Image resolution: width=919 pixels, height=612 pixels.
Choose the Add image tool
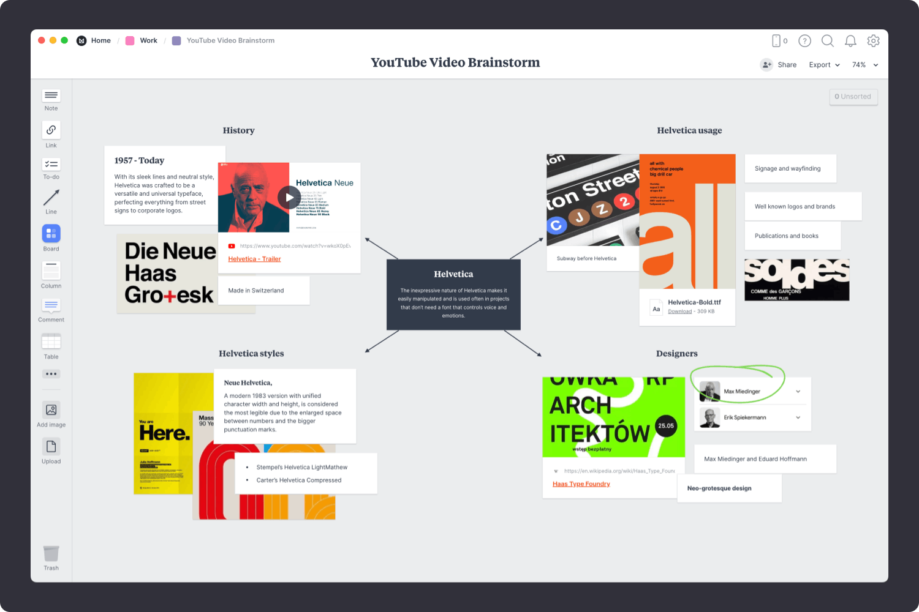coord(51,414)
